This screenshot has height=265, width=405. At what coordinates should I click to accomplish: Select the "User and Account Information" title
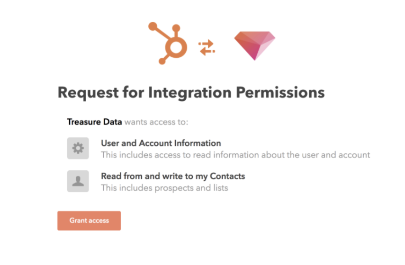click(x=161, y=143)
